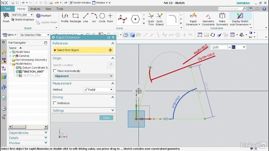This screenshot has width=269, height=151.
Task: Toggle the Reference checkbox under Driving
Action: point(55,103)
